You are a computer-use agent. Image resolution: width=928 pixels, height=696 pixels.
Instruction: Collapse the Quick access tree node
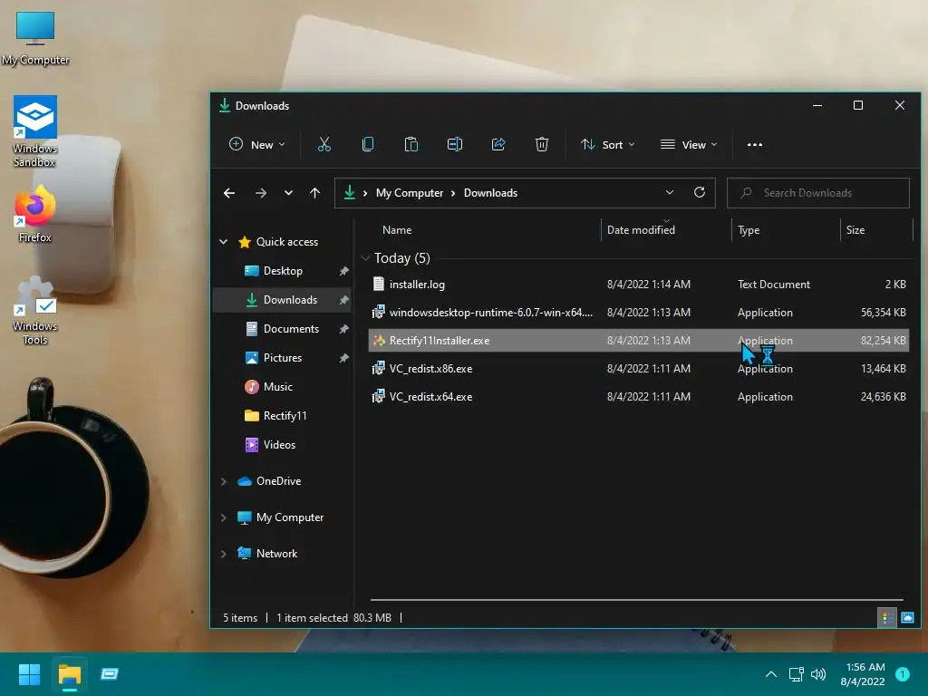click(224, 241)
